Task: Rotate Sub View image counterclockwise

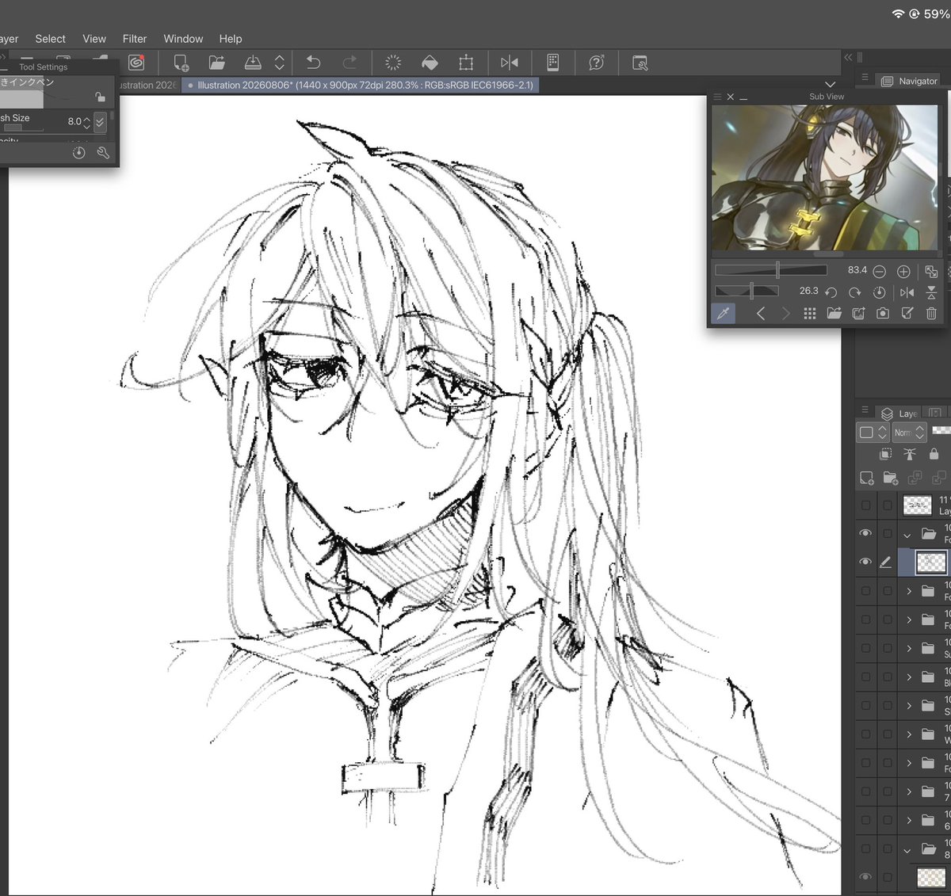Action: point(831,292)
